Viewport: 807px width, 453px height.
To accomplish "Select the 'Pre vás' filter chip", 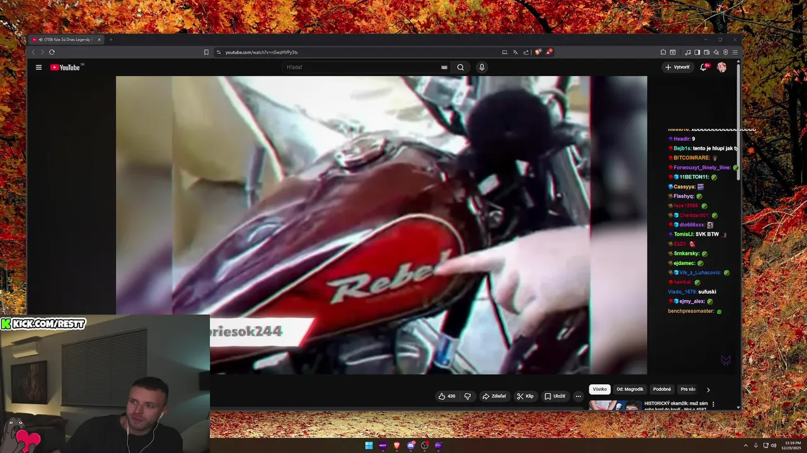I will tap(688, 389).
